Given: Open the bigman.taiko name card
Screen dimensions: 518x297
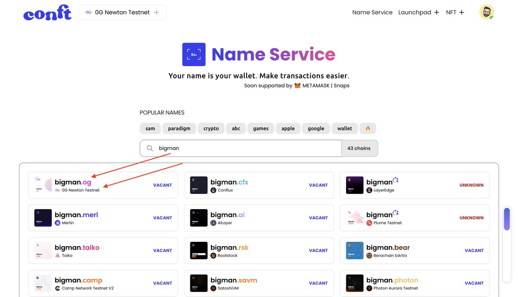Looking at the screenshot, I should pyautogui.click(x=103, y=250).
